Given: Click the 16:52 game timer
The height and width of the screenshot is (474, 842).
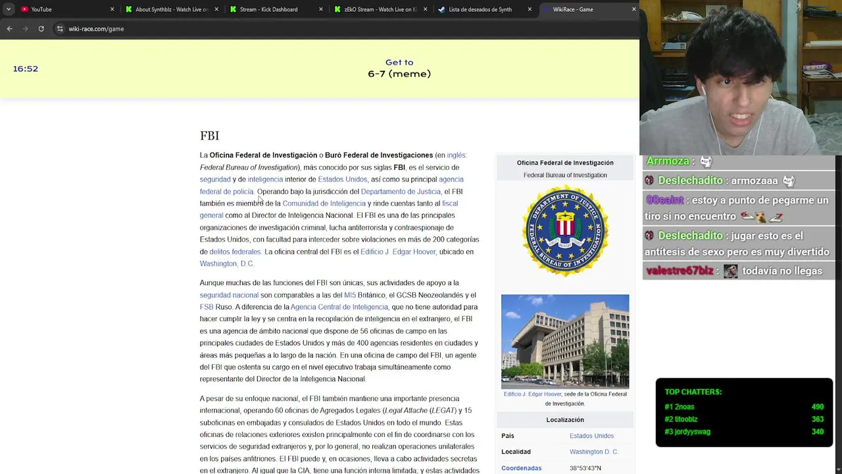Looking at the screenshot, I should pos(26,68).
